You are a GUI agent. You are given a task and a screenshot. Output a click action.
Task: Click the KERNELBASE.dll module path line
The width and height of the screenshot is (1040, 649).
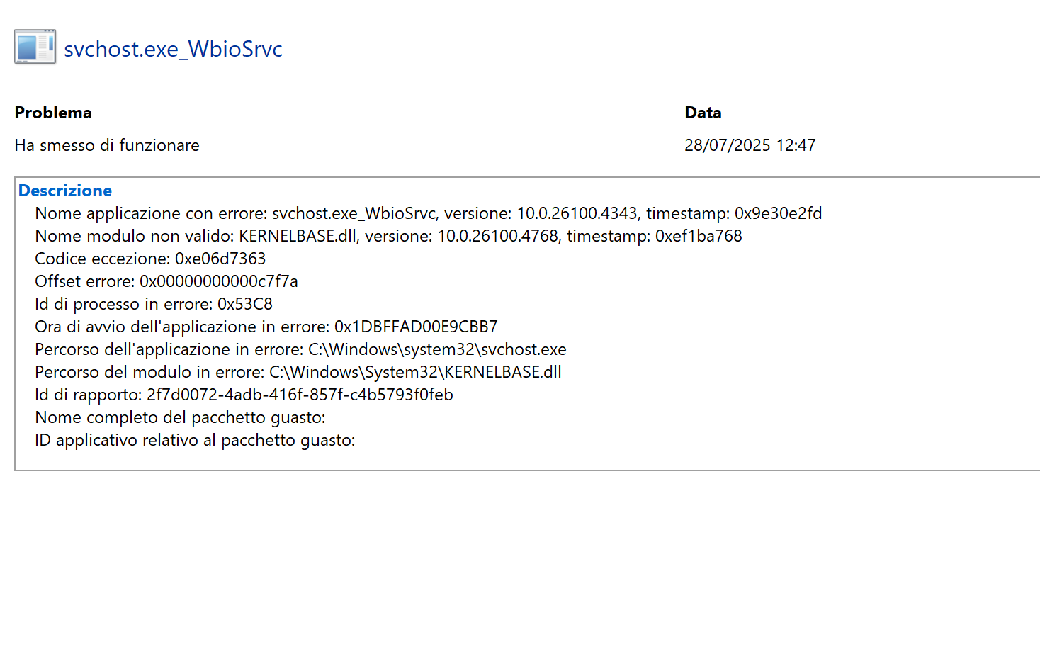[x=298, y=372]
